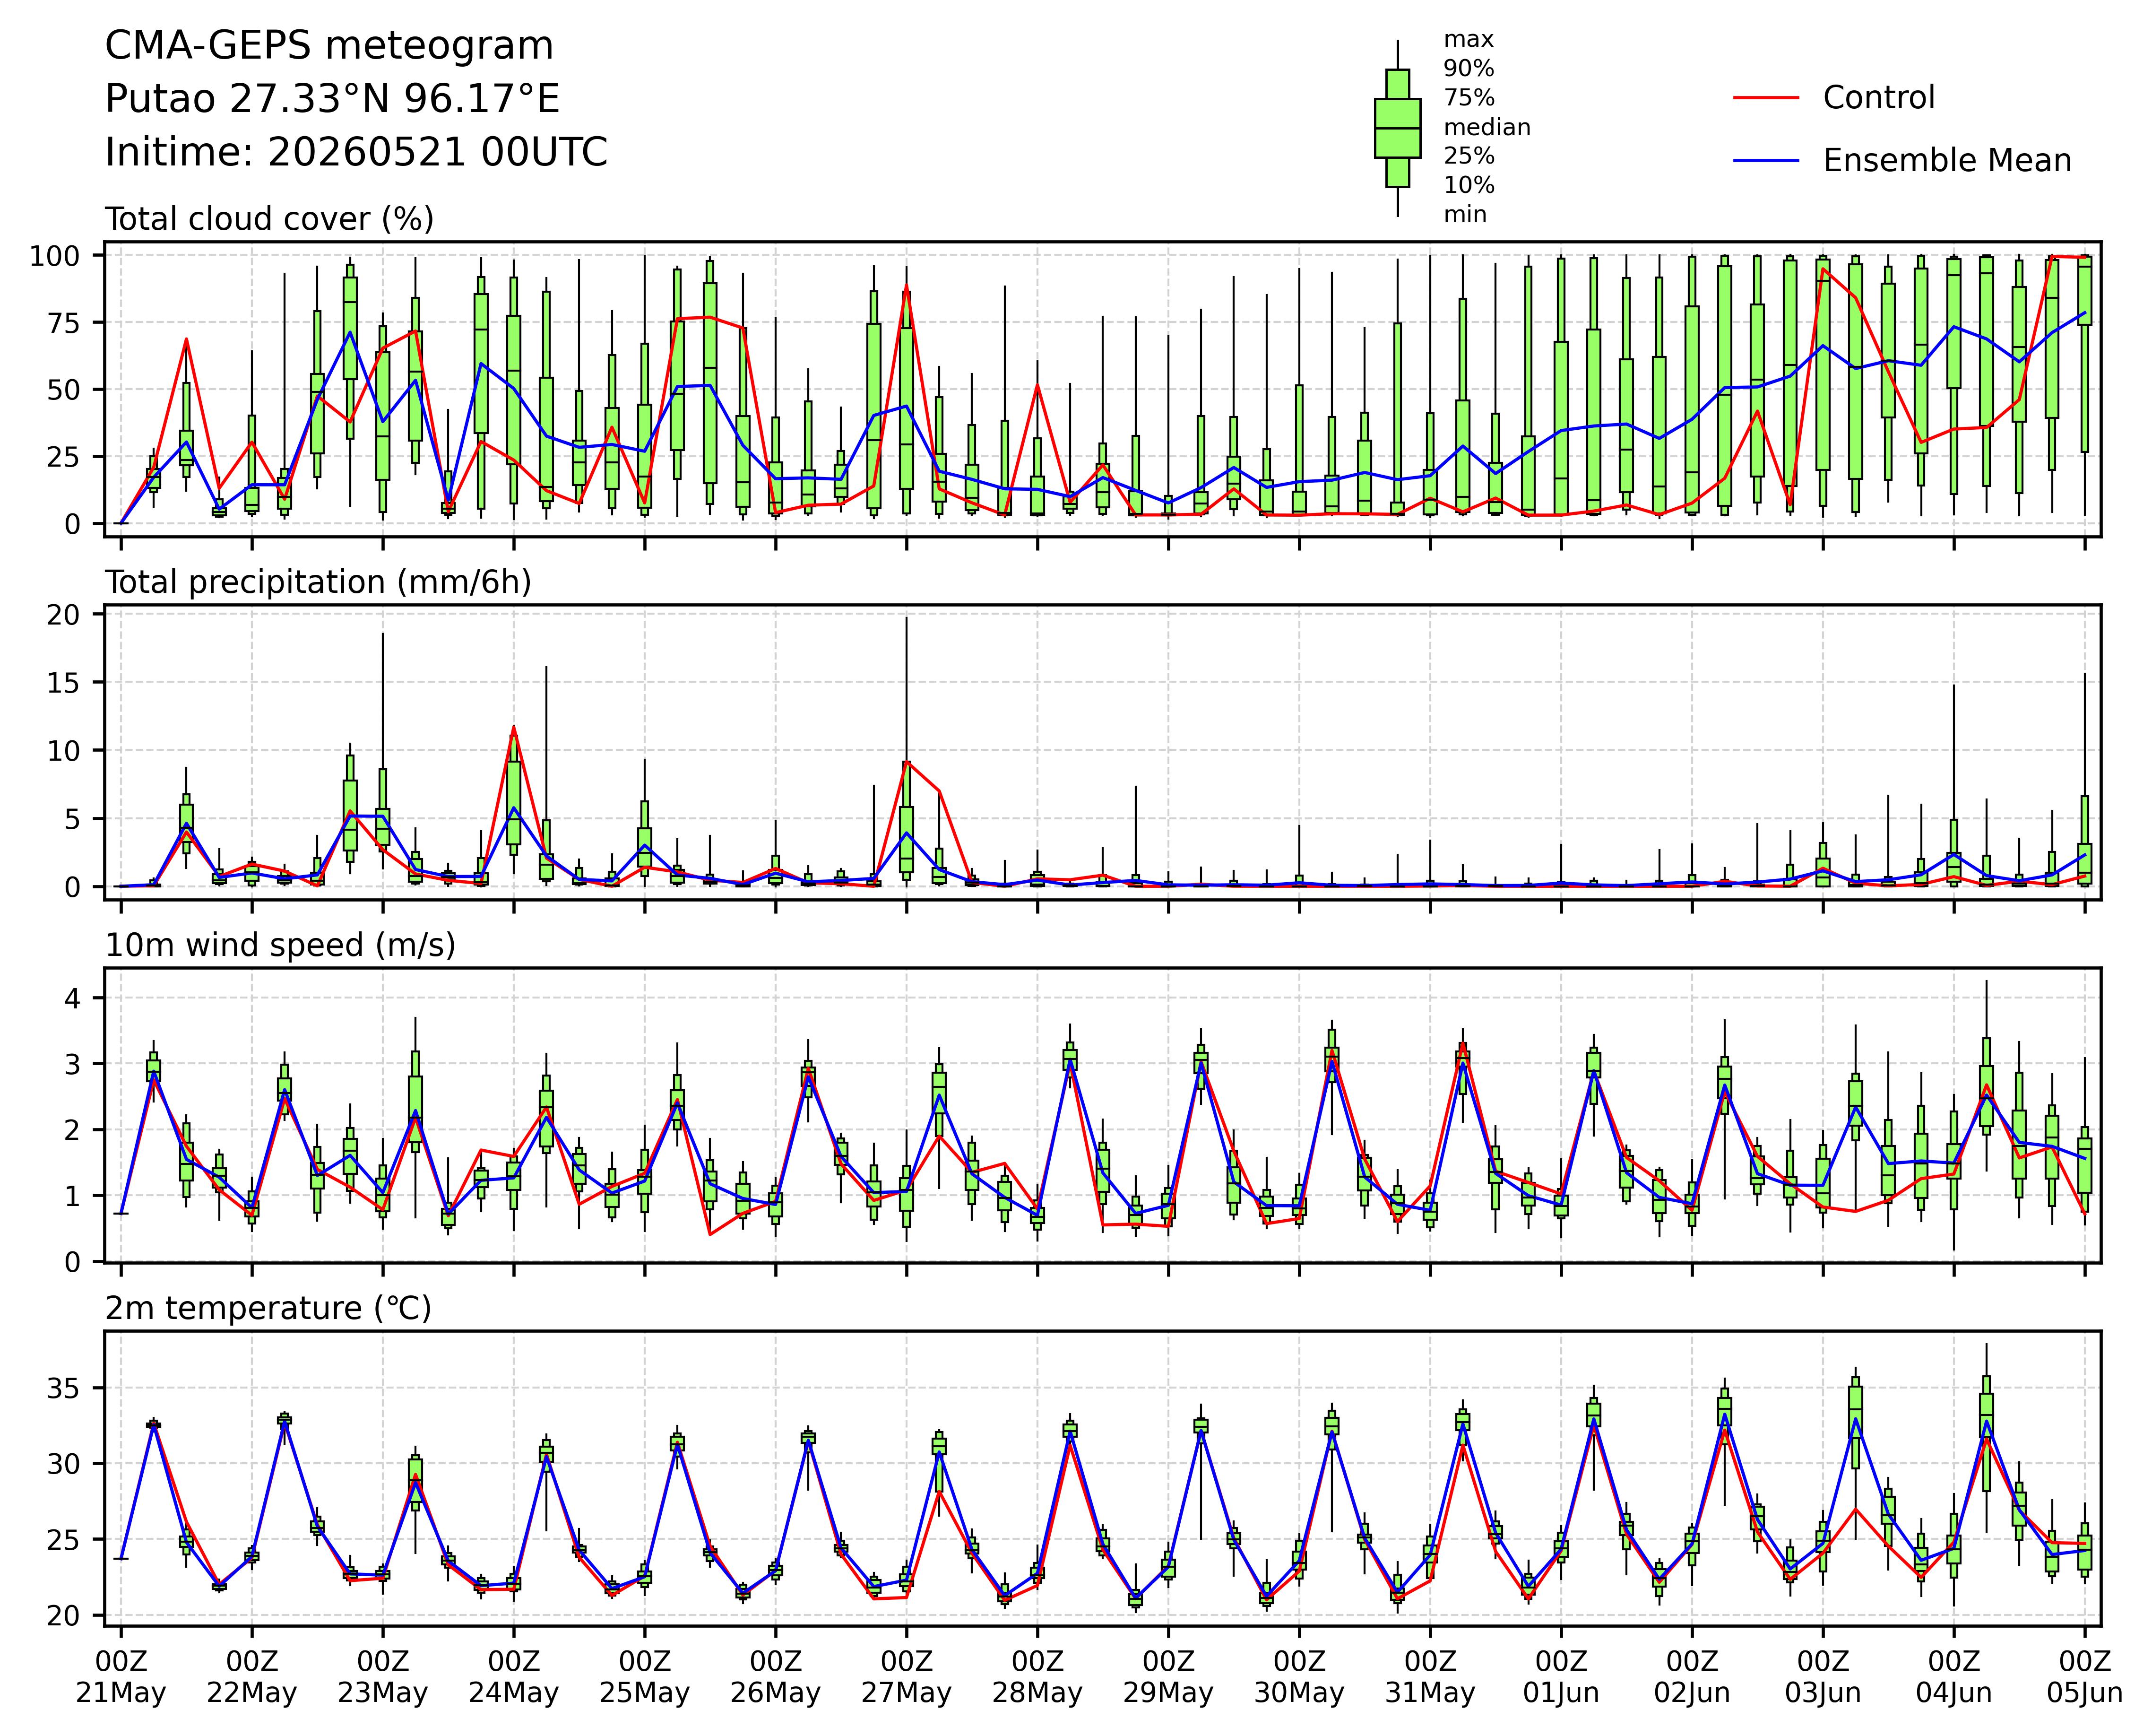Click the '00Z 27May' time axis label

coord(907,1677)
